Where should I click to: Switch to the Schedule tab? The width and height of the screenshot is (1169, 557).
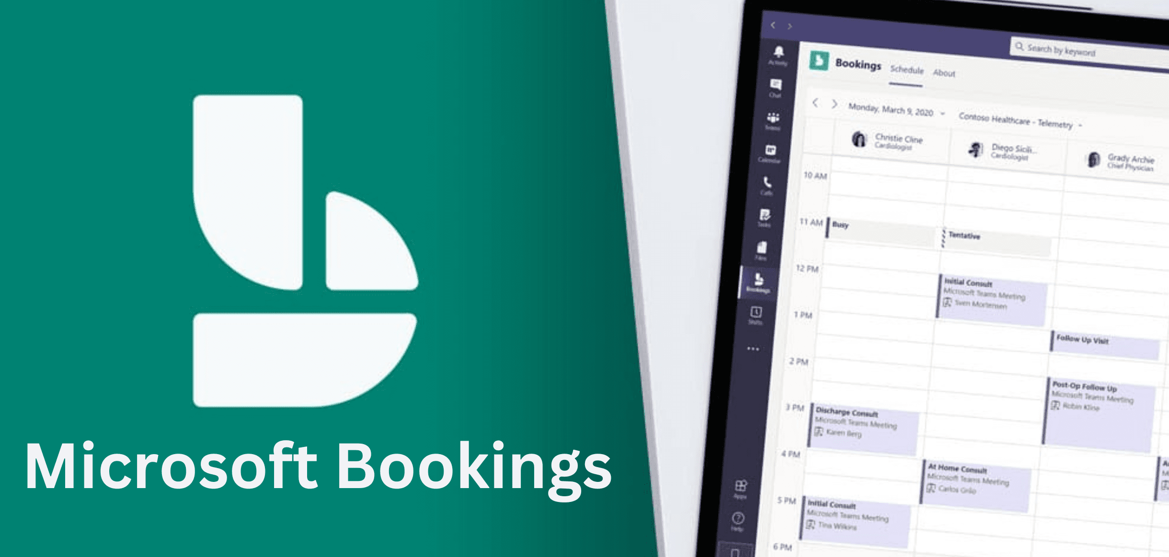coord(907,70)
